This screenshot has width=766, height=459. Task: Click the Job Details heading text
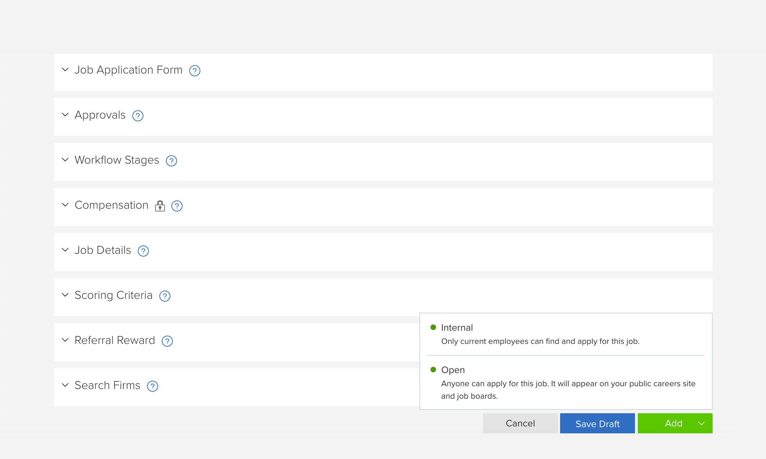(x=103, y=250)
